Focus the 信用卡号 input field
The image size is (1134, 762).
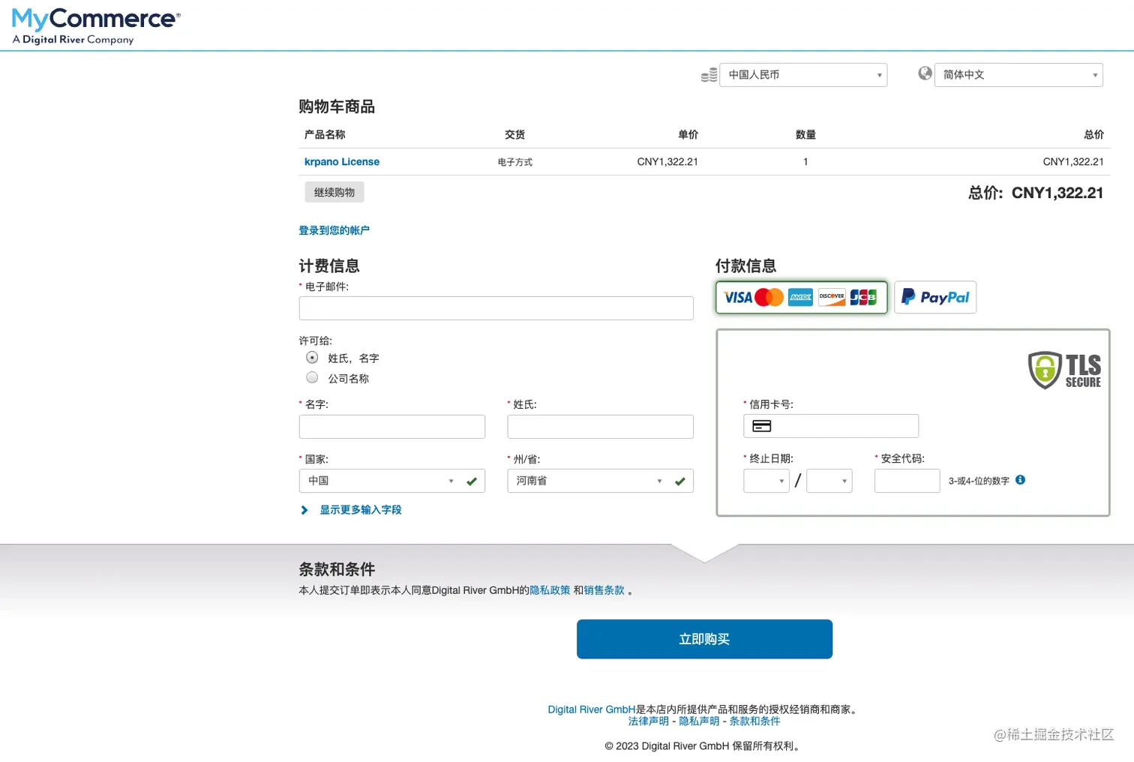pos(831,426)
